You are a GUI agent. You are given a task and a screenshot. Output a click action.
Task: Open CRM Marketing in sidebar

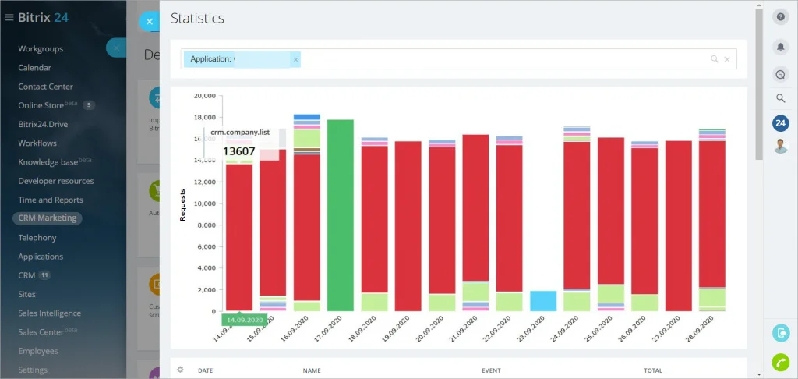tap(48, 218)
